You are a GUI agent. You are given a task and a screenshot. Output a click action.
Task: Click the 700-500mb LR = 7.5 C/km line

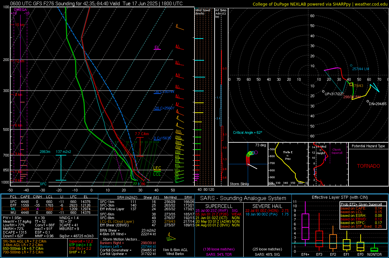tap(23, 252)
